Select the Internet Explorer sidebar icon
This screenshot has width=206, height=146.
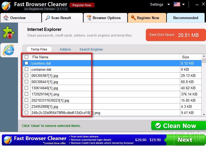9,50
